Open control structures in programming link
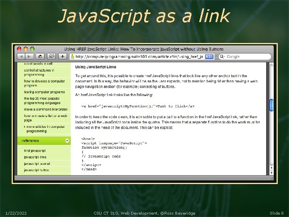Screen dimensions: 289x217 tap(39, 72)
